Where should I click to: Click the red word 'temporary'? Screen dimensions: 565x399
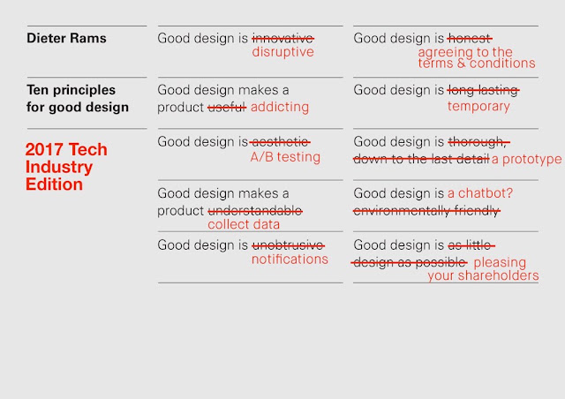pos(478,107)
